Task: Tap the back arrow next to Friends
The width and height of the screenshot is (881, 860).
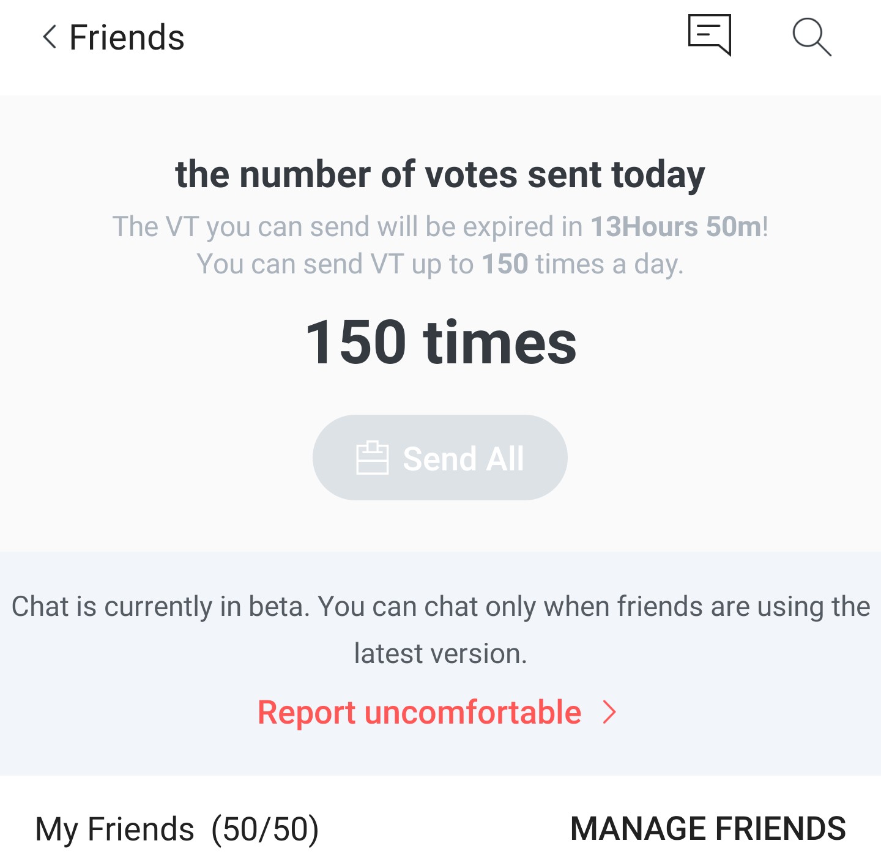Action: pyautogui.click(x=50, y=37)
